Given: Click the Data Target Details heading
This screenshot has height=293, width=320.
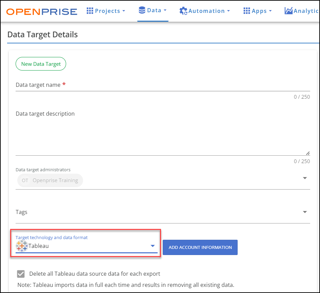Looking at the screenshot, I should pos(42,35).
